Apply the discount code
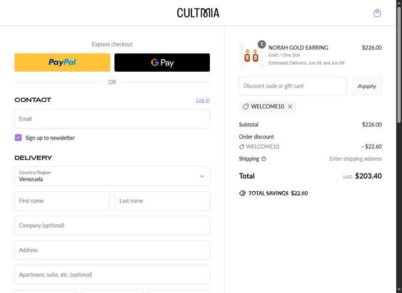Screen dimensions: 402x293 tap(367, 86)
